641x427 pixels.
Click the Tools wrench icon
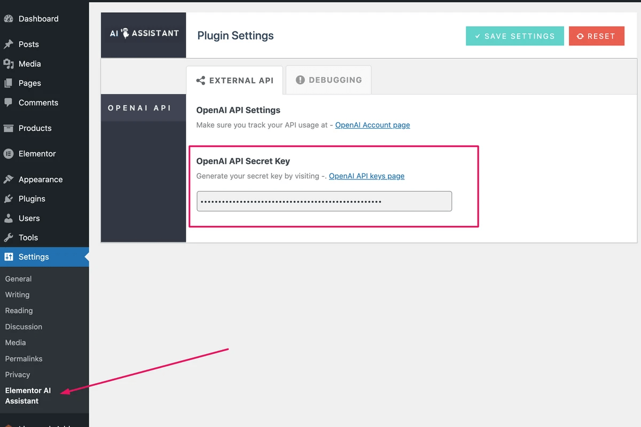pos(8,238)
